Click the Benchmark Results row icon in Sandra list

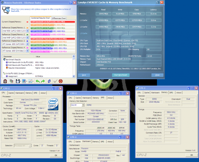point(4,59)
